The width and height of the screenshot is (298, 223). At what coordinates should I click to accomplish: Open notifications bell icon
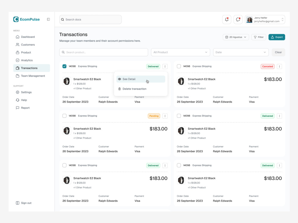[x=226, y=20]
